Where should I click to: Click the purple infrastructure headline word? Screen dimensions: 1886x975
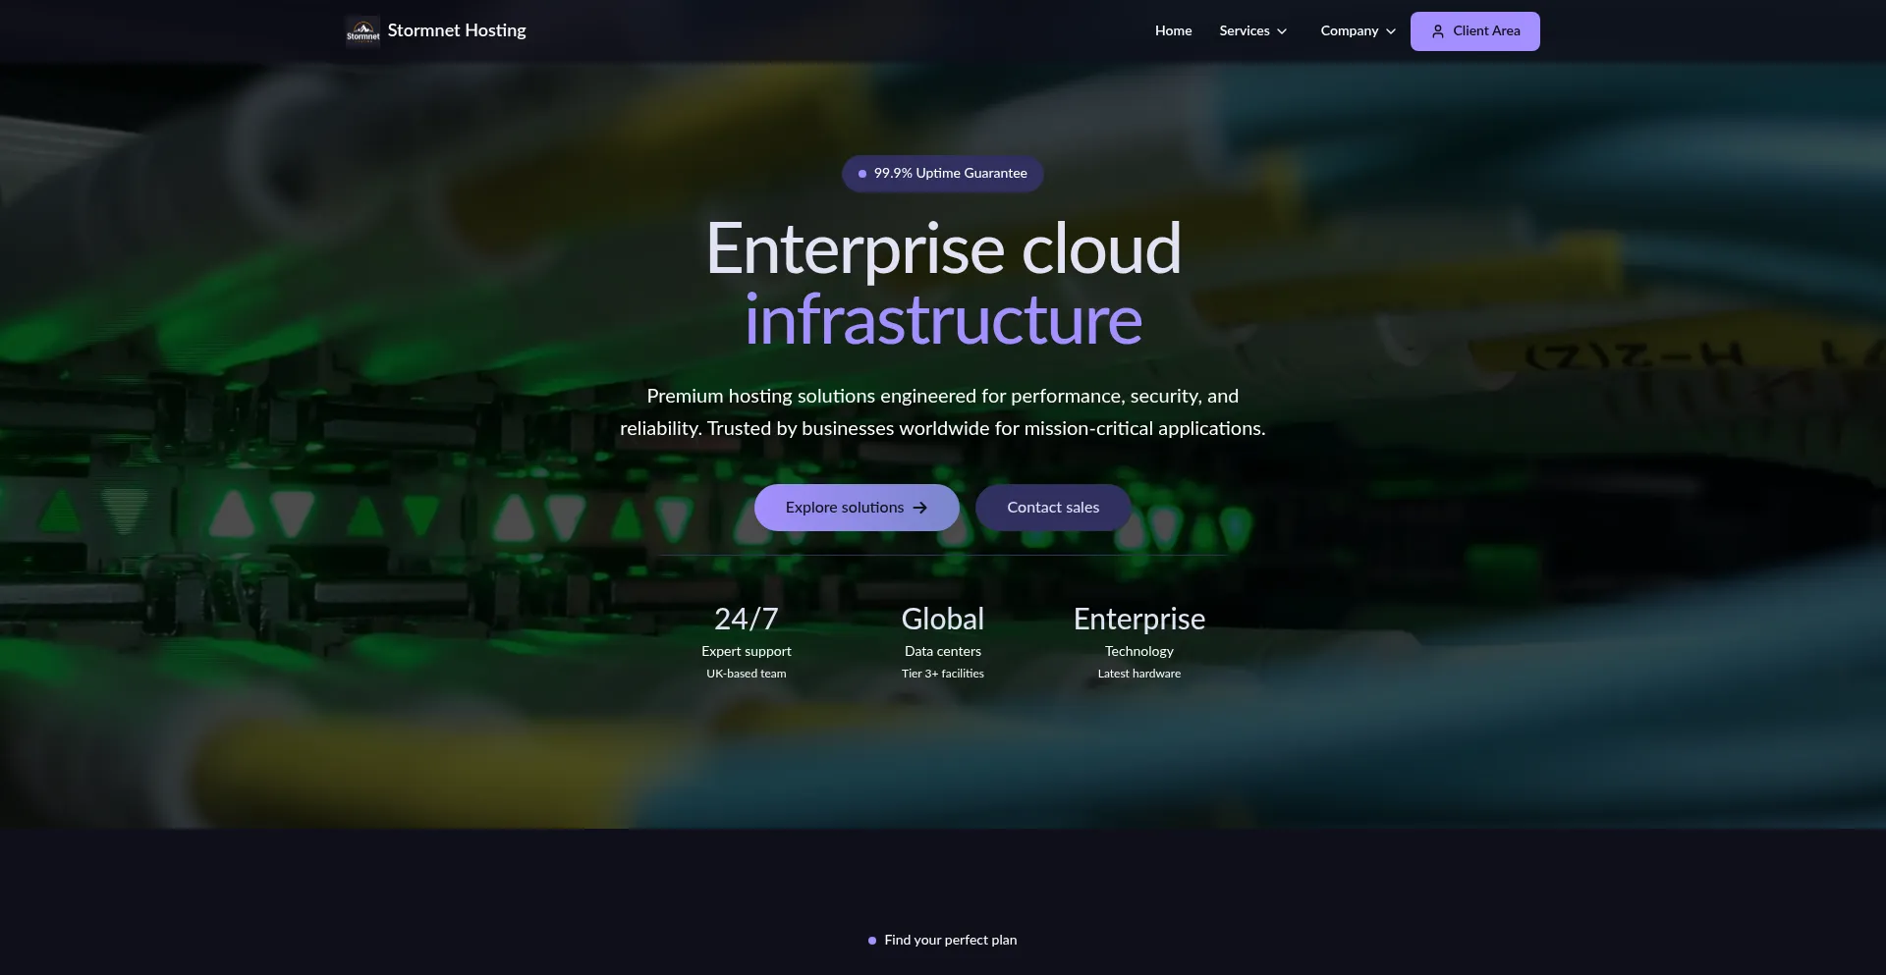pyautogui.click(x=943, y=320)
